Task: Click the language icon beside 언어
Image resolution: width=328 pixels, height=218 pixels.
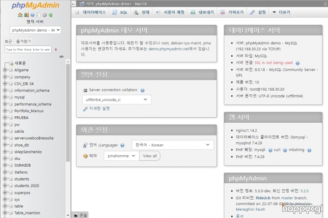Action: pos(85,145)
